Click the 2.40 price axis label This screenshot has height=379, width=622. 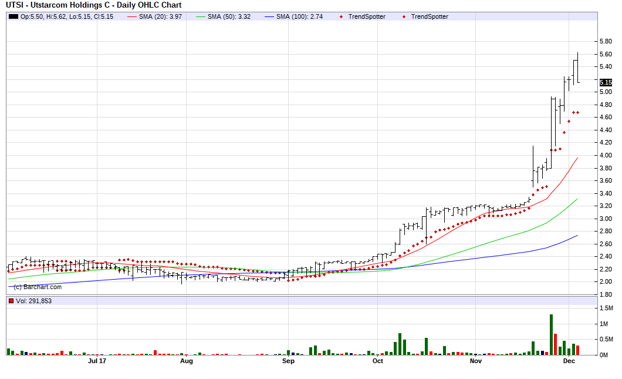point(606,256)
